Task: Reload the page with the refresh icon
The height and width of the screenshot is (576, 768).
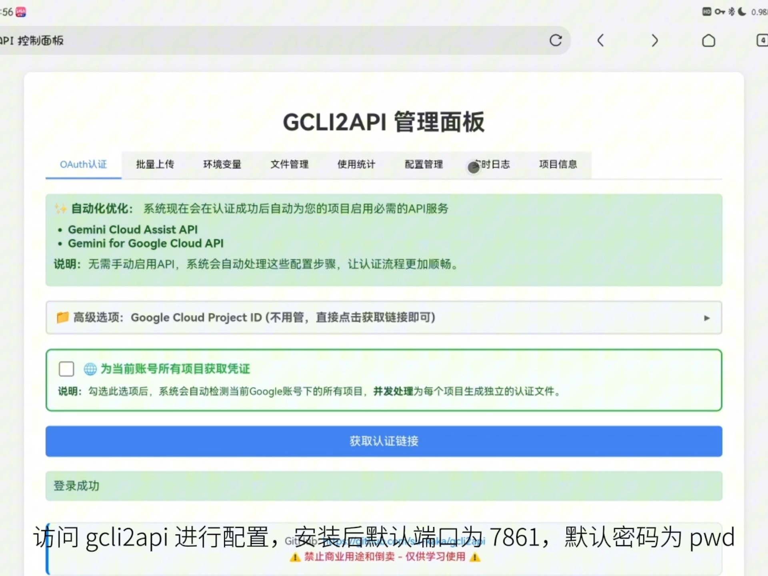Action: coord(556,40)
